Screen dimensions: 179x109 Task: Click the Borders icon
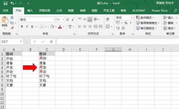[x=42, y=27]
